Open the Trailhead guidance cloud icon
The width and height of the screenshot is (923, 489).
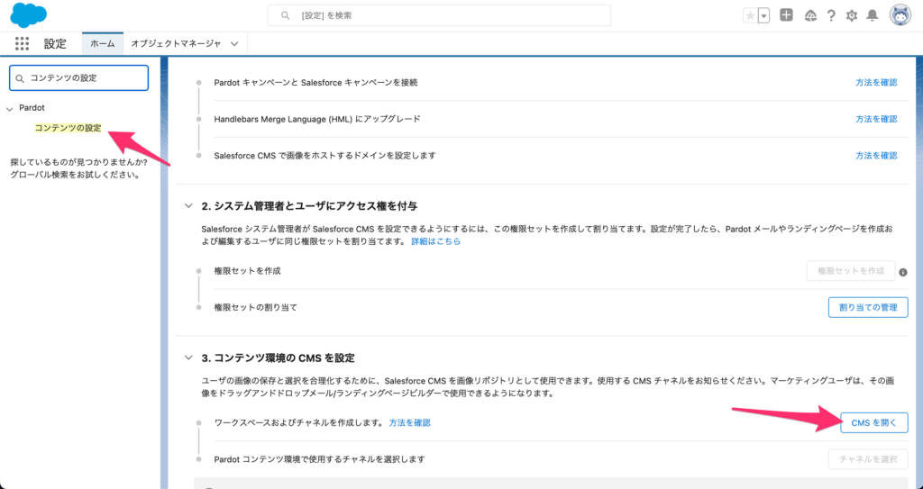point(810,16)
